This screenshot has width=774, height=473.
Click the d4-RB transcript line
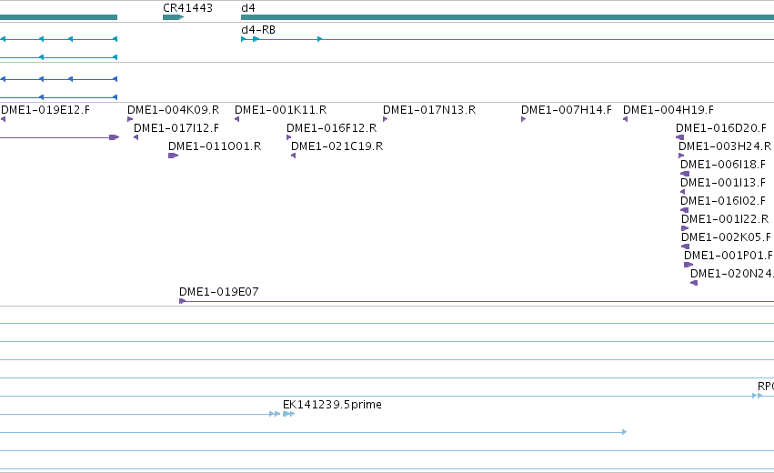tap(508, 39)
